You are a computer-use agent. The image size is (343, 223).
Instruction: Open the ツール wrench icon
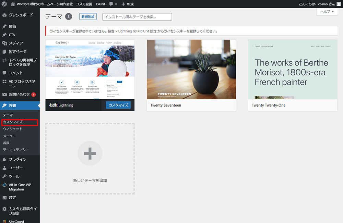coord(4,176)
